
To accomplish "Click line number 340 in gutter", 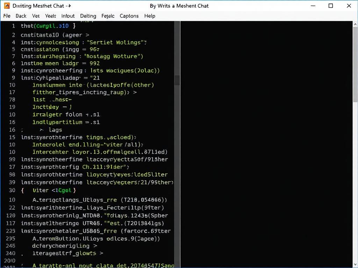I will point(11,253).
